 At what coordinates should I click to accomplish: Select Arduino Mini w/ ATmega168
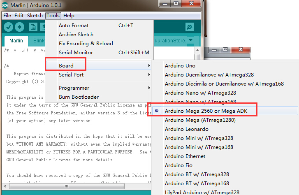click(x=225, y=147)
